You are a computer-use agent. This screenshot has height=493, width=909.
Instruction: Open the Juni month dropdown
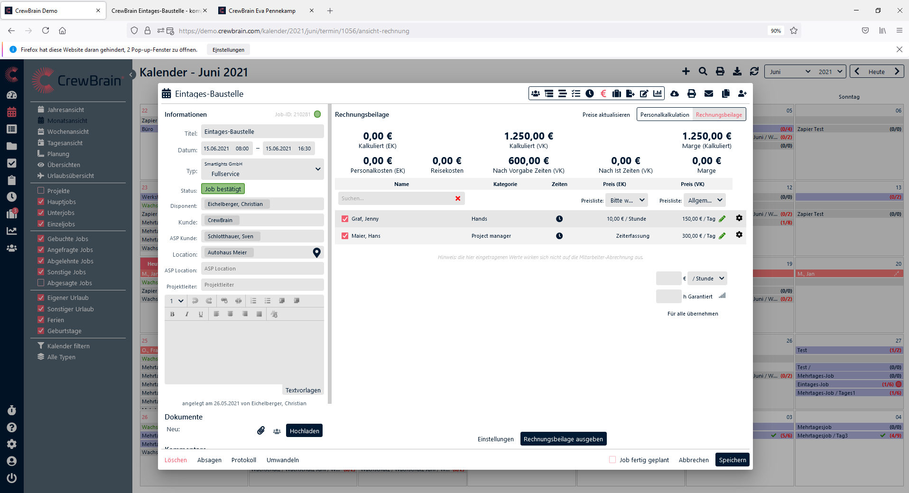[789, 72]
